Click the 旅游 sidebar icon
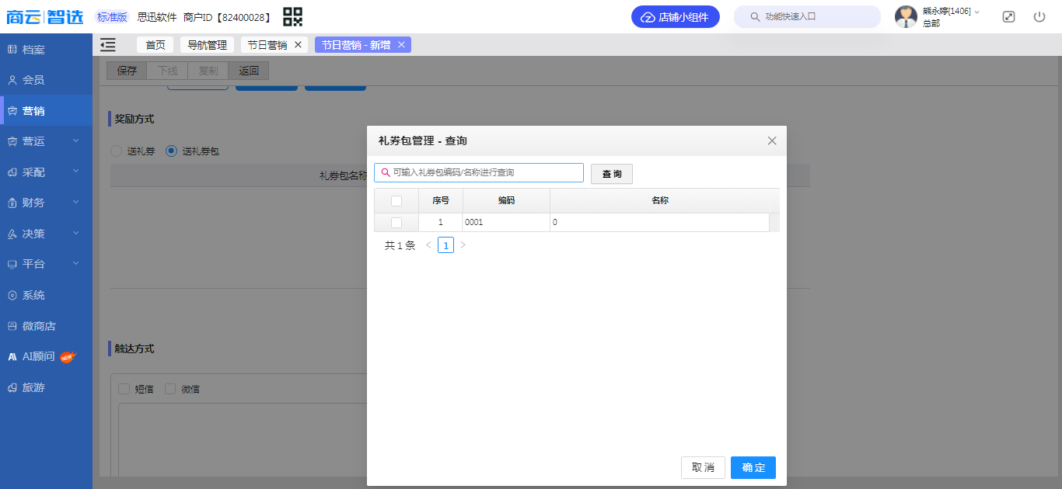This screenshot has width=1062, height=489. pyautogui.click(x=12, y=387)
